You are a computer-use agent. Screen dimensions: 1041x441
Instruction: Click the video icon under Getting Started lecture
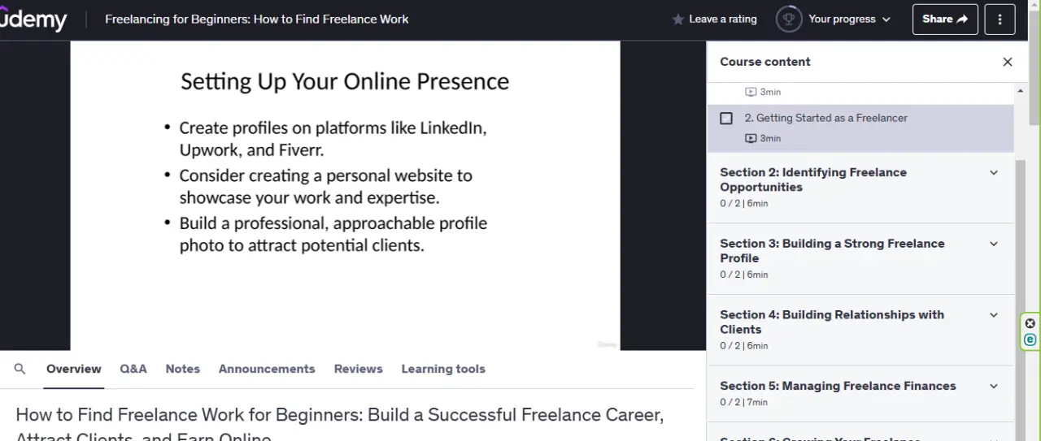[751, 138]
